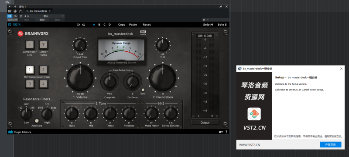
Task: Enable Solo M monitoring
Action: coord(208,25)
